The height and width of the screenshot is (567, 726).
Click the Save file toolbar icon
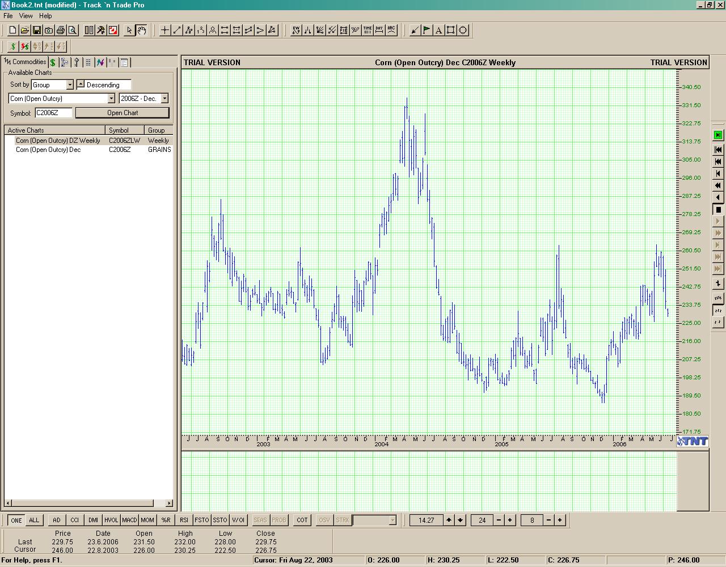(37, 30)
